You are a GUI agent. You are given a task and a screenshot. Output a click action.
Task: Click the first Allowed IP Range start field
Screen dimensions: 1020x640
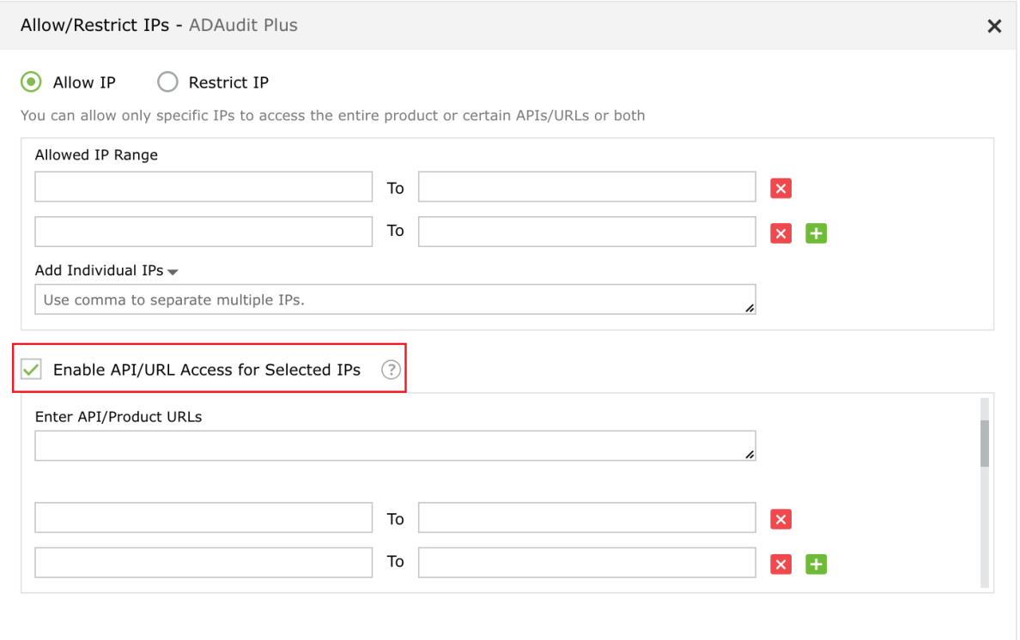click(203, 186)
